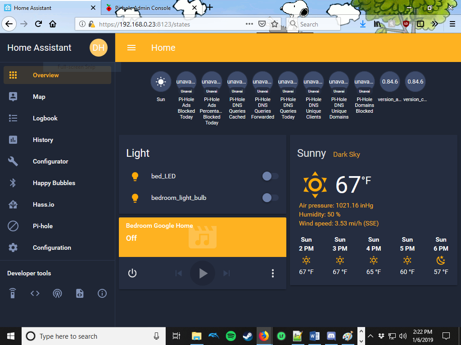Open the services developer tool
This screenshot has height=345, width=461.
pyautogui.click(x=12, y=293)
